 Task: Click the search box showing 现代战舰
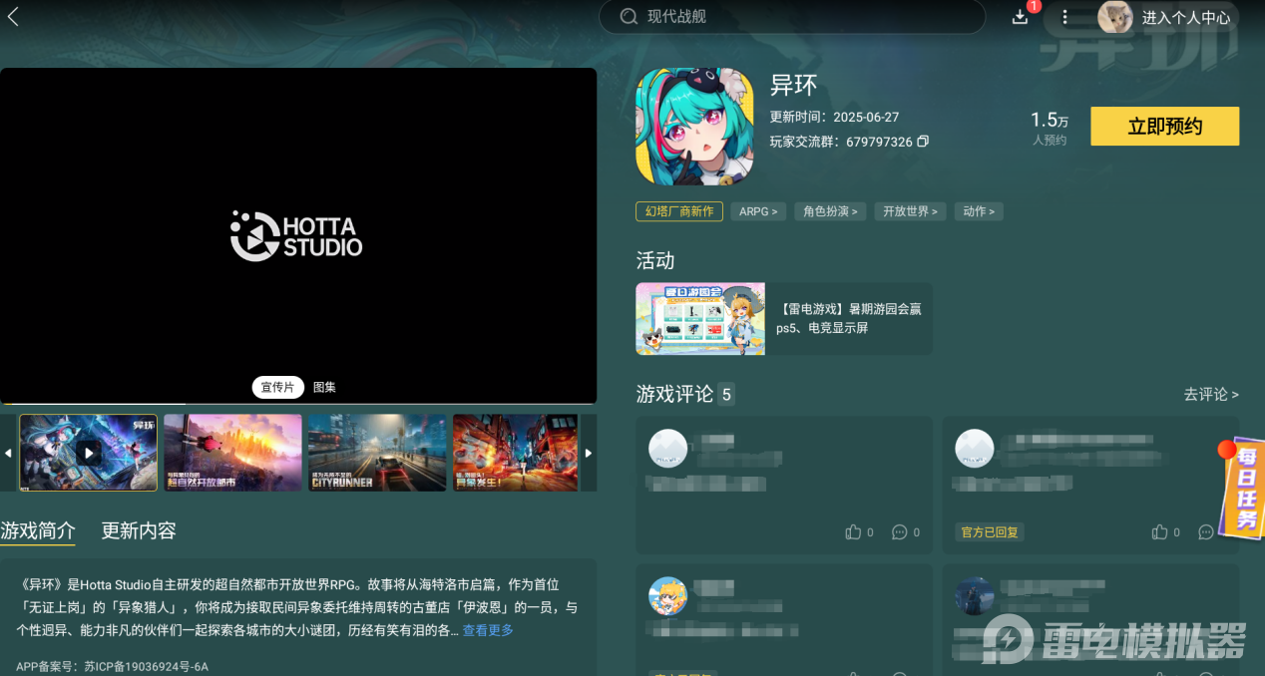[x=791, y=17]
